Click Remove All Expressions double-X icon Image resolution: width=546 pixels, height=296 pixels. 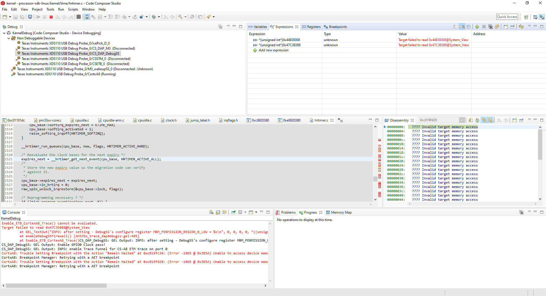(490, 27)
